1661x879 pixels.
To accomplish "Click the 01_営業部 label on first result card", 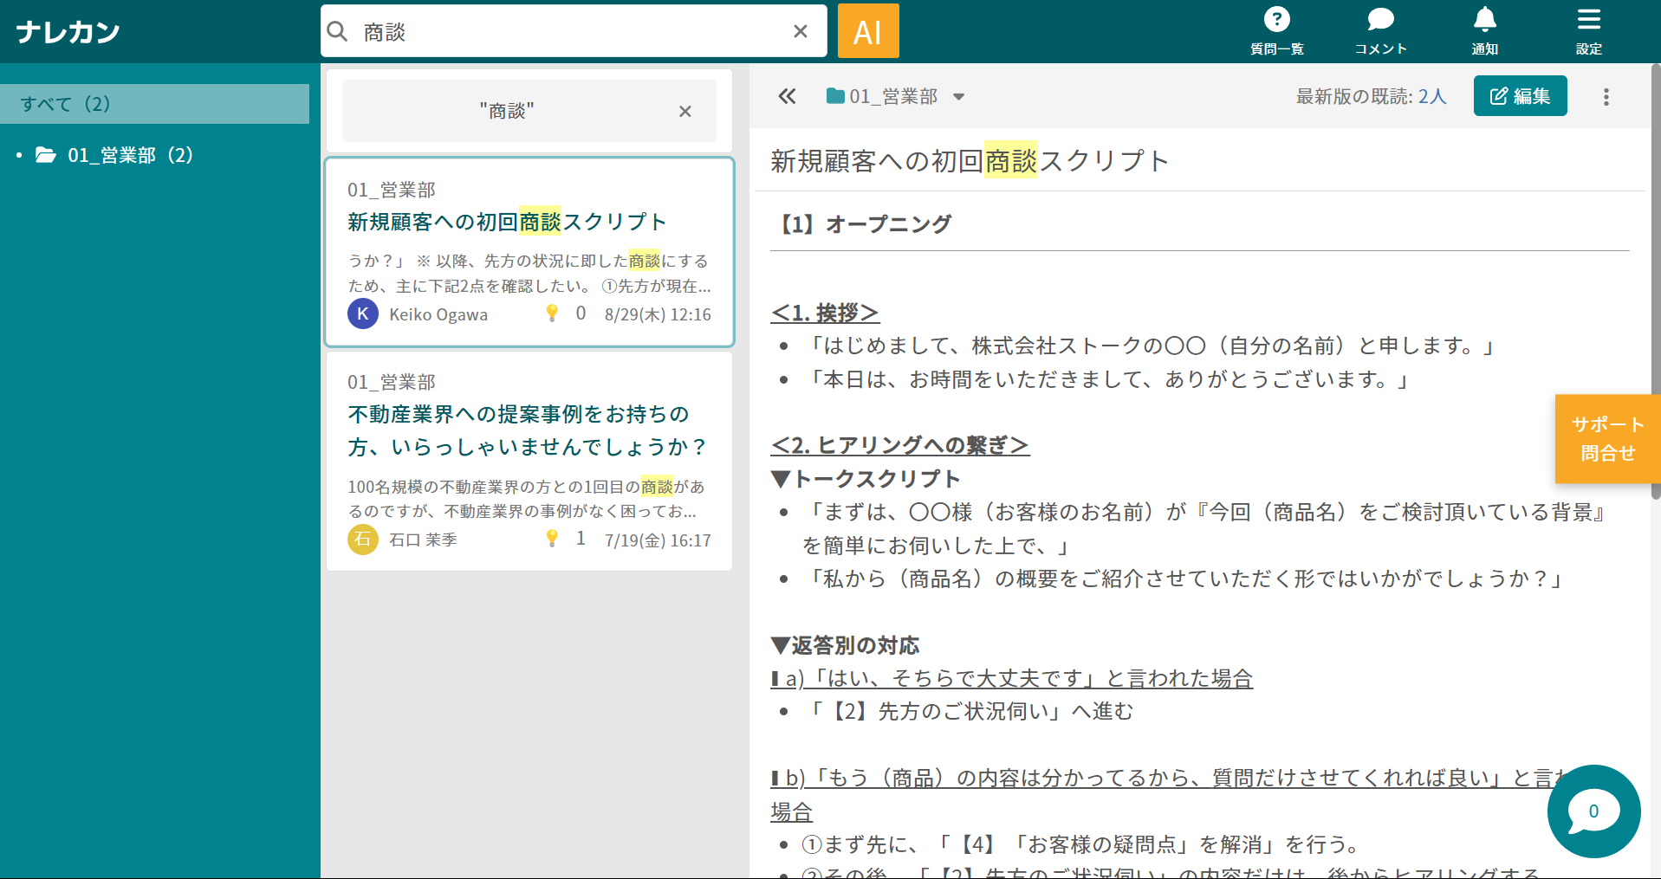I will (392, 190).
